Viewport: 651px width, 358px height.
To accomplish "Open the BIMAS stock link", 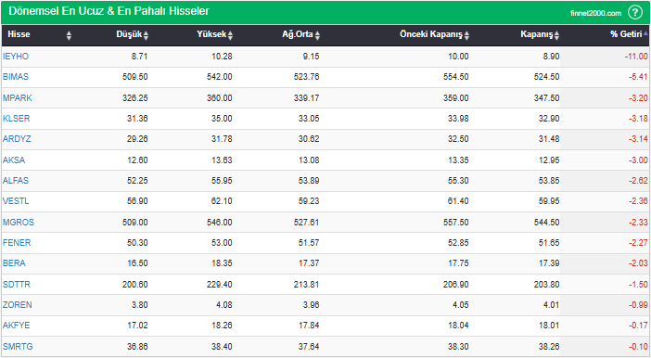I will [x=16, y=77].
